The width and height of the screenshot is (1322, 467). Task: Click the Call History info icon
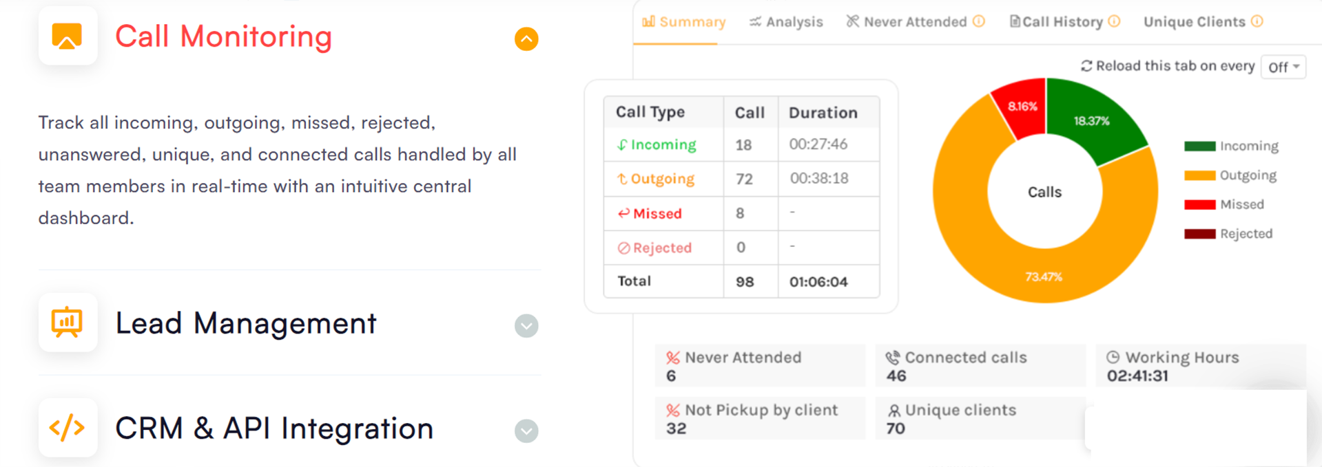coord(1114,21)
